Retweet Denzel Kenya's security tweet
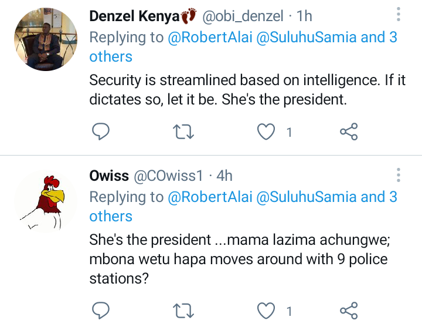This screenshot has width=422, height=327. (x=183, y=132)
